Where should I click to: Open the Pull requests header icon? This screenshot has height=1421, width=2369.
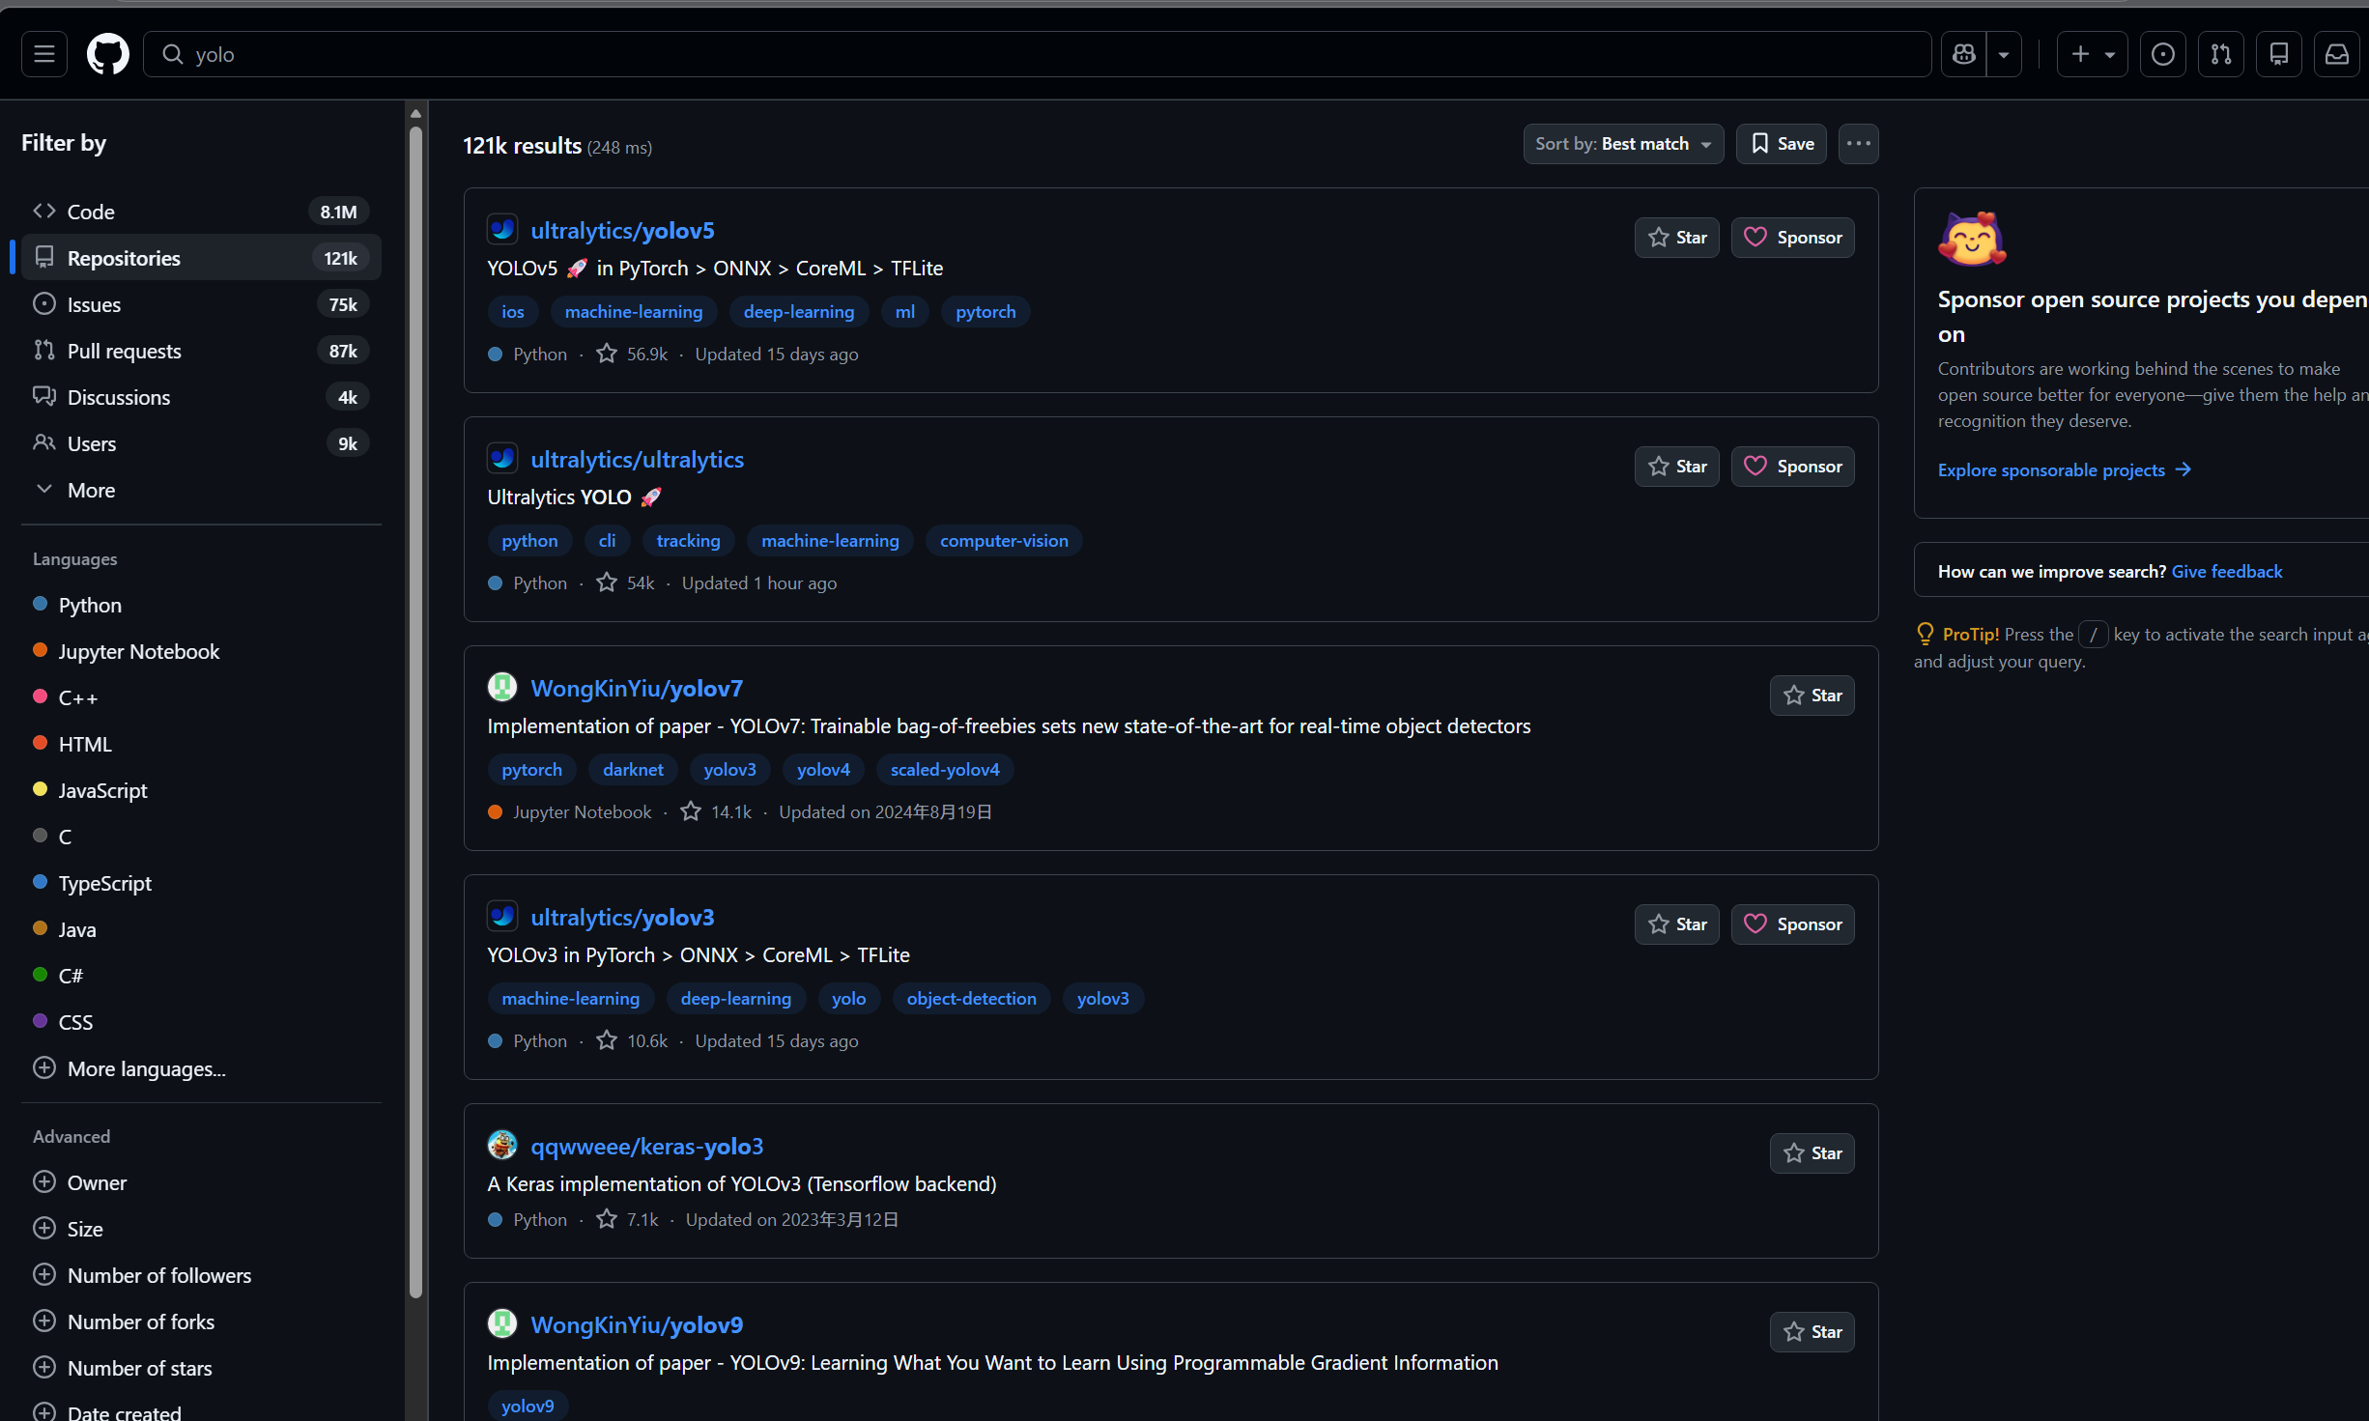click(x=2220, y=54)
